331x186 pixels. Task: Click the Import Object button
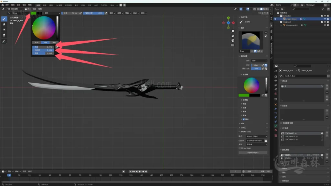coord(253,153)
